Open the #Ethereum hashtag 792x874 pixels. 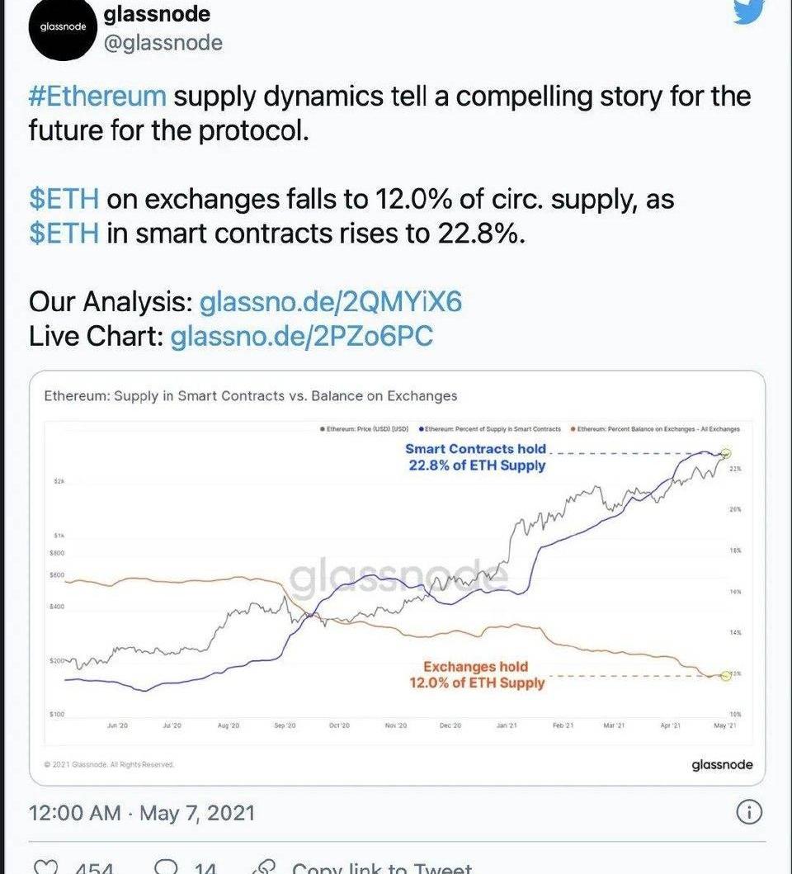[97, 97]
